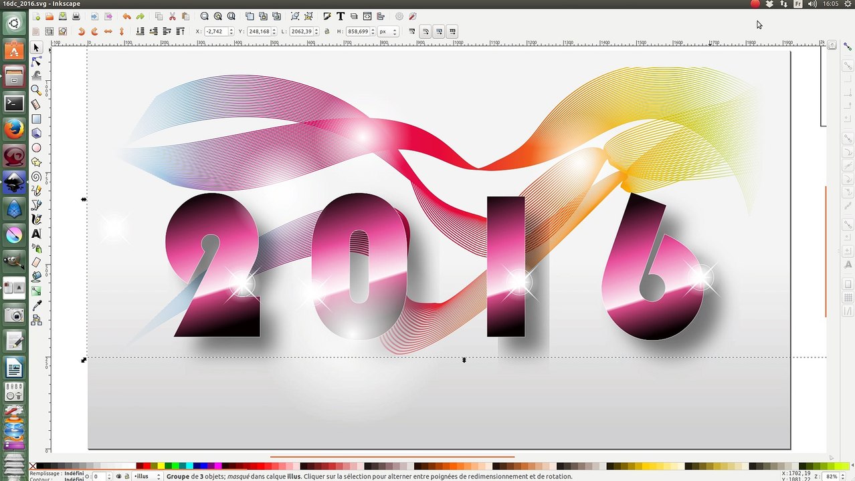Open the XML editor icon

coord(367,16)
